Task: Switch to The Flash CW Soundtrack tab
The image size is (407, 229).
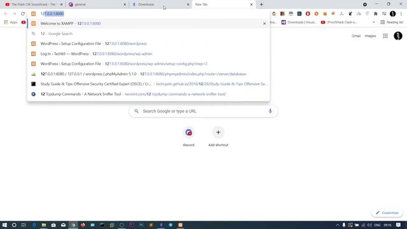Action: [34, 4]
